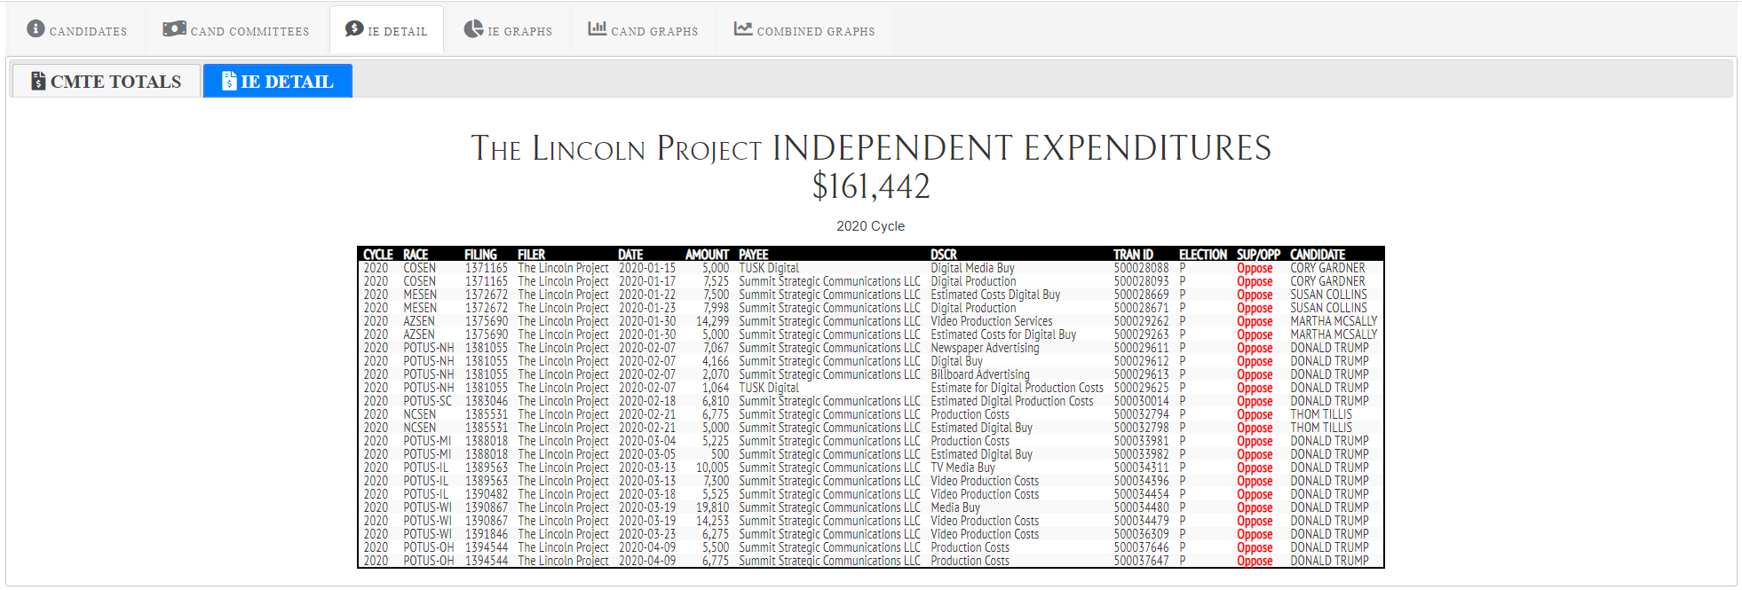Click the CYCLE column header
Image resolution: width=1742 pixels, height=590 pixels.
pyautogui.click(x=377, y=255)
